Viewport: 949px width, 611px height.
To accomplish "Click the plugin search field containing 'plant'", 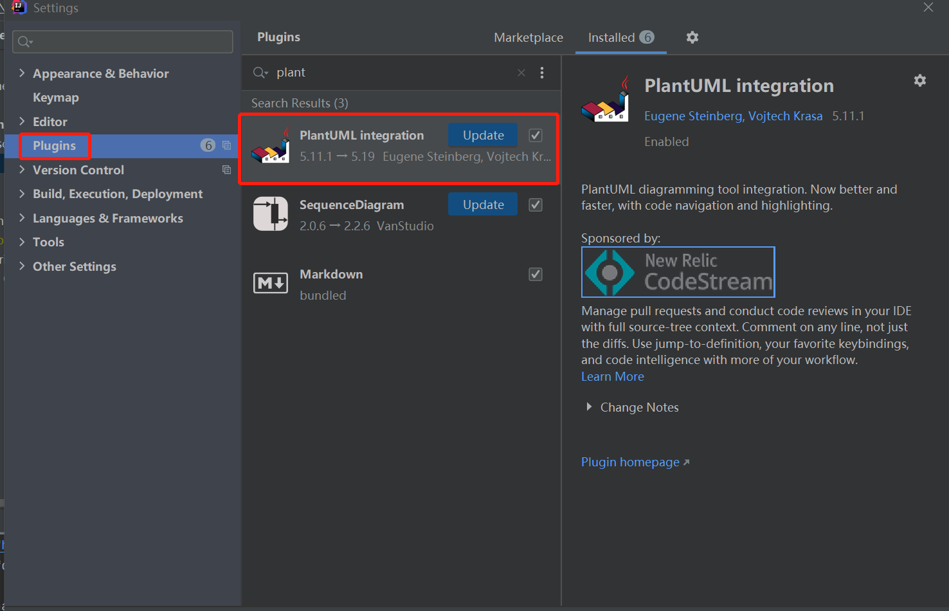I will pyautogui.click(x=392, y=73).
